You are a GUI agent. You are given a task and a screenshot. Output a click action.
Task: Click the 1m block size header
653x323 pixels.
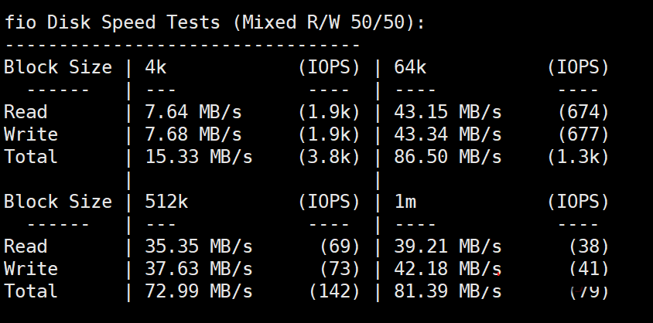tap(405, 202)
